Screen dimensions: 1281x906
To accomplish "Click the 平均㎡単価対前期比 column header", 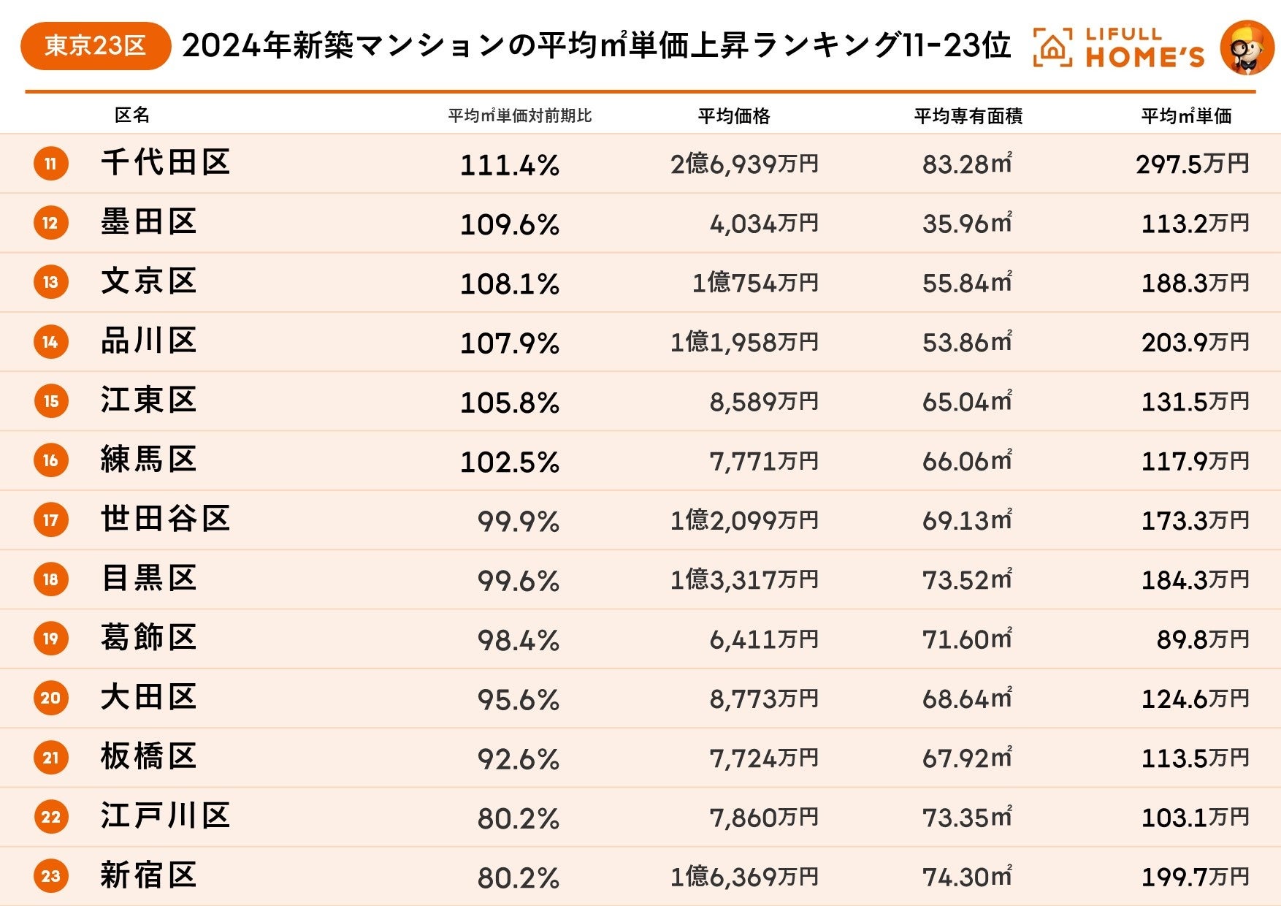I will [x=519, y=115].
